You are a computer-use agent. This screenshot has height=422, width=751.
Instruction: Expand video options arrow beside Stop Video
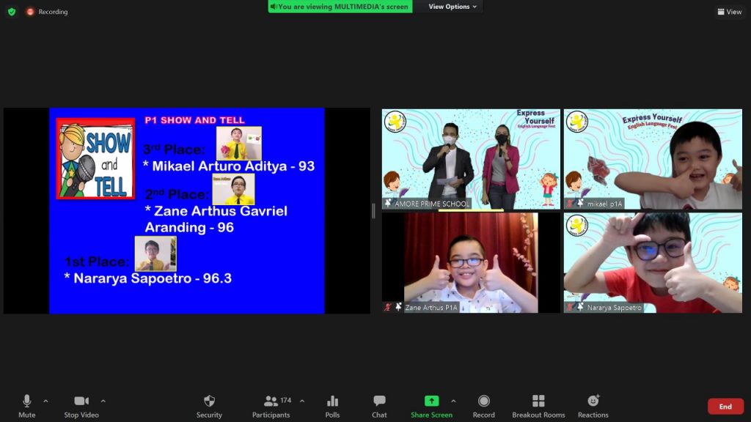tap(103, 401)
